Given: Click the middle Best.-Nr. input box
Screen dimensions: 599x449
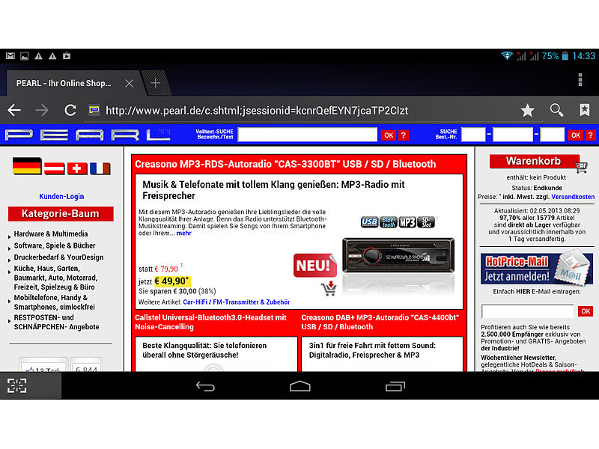Looking at the screenshot, I should tap(513, 135).
